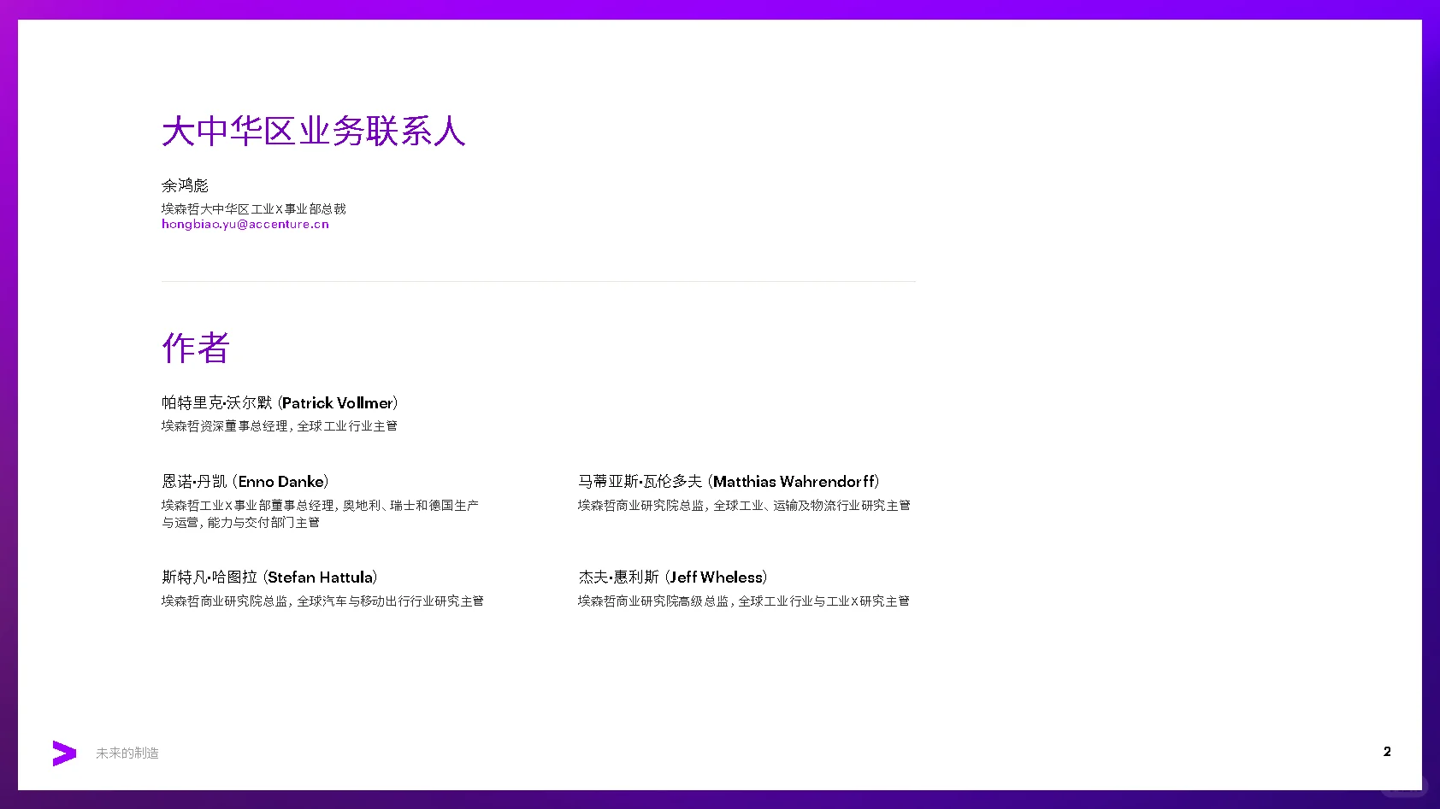Viewport: 1440px width, 809px height.
Task: Select Stefan Hattula's role description
Action: coord(322,601)
